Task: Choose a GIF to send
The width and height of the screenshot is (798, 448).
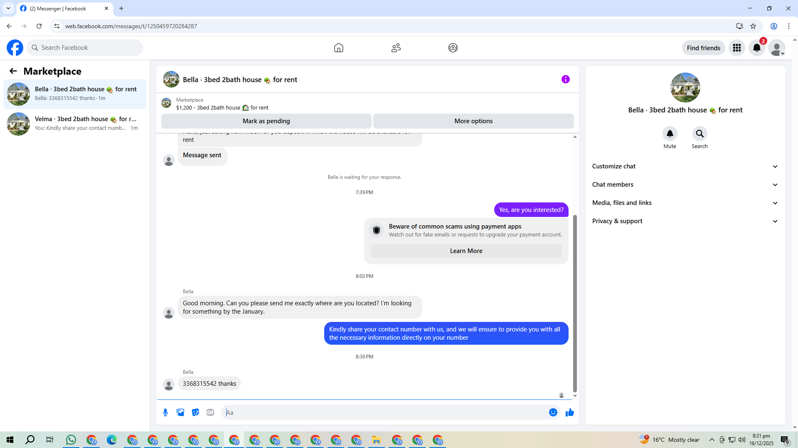Action: point(210,412)
